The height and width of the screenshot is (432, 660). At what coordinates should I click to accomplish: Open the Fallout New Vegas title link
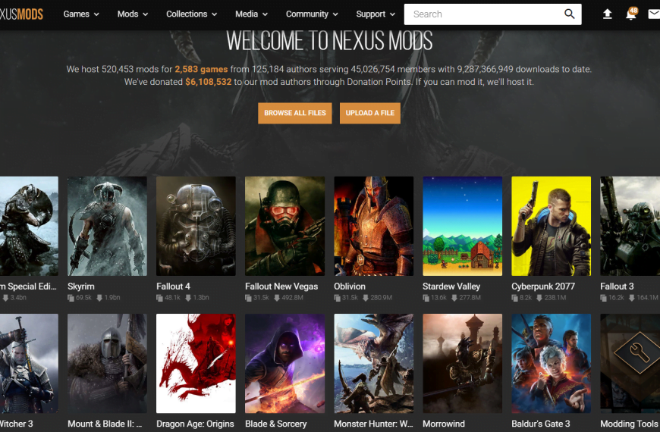point(281,286)
